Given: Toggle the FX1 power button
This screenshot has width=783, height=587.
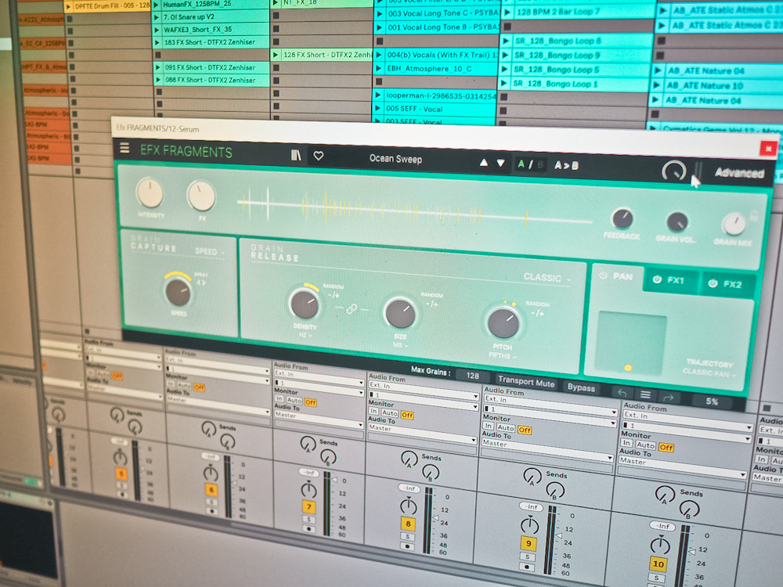Looking at the screenshot, I should (657, 279).
